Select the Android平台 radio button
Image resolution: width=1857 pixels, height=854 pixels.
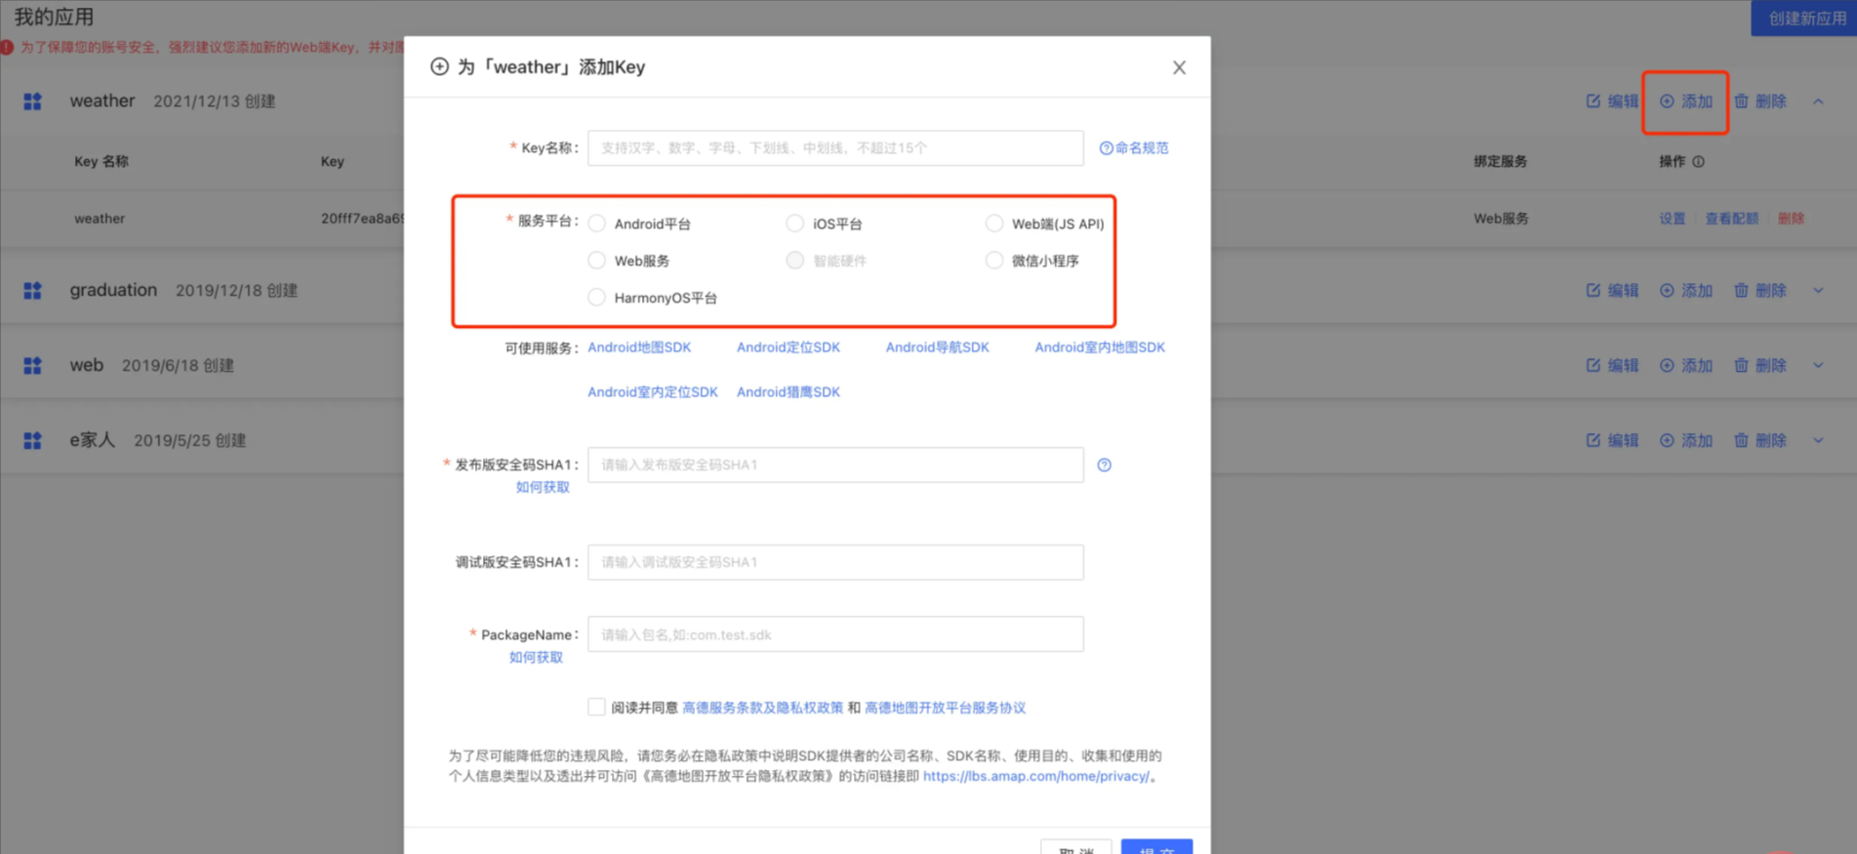597,224
